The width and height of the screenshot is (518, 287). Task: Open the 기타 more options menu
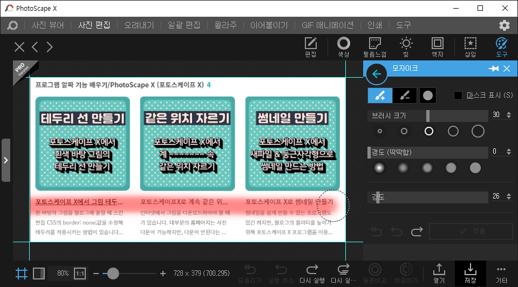point(501,274)
